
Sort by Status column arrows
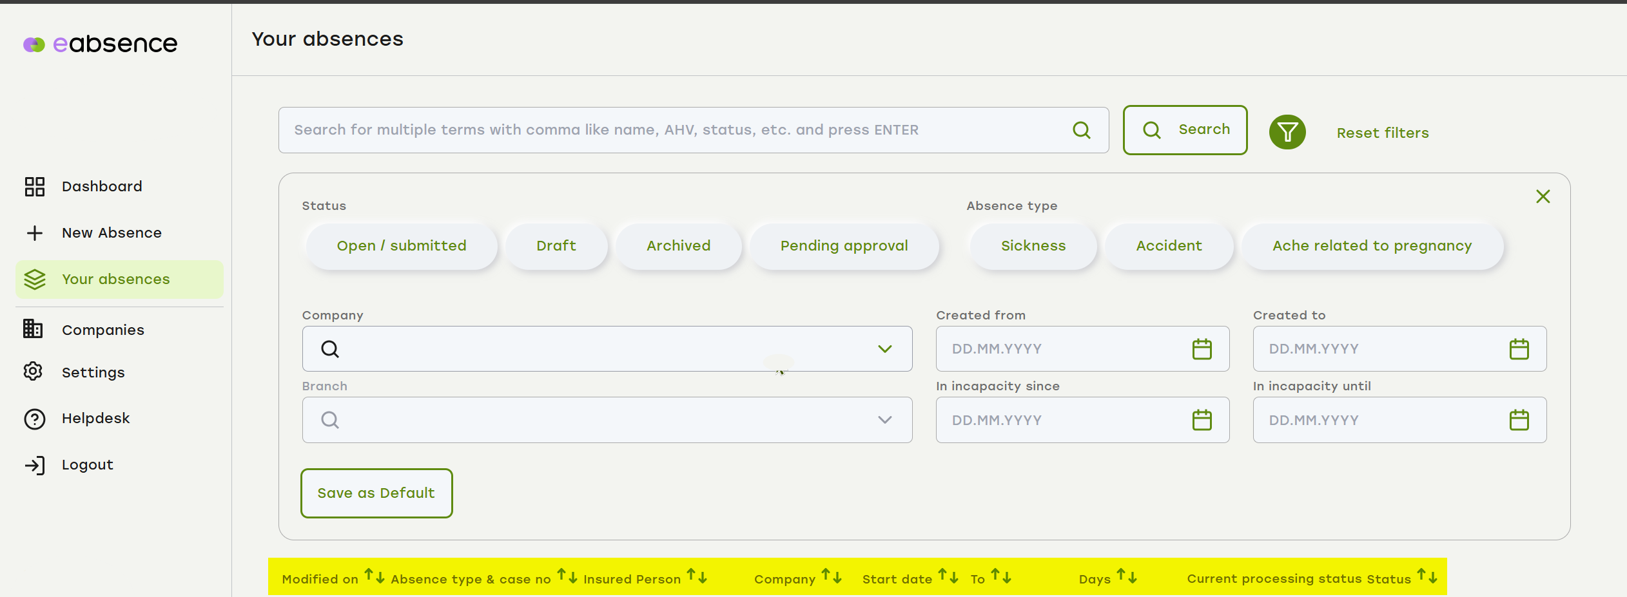pos(1427,576)
